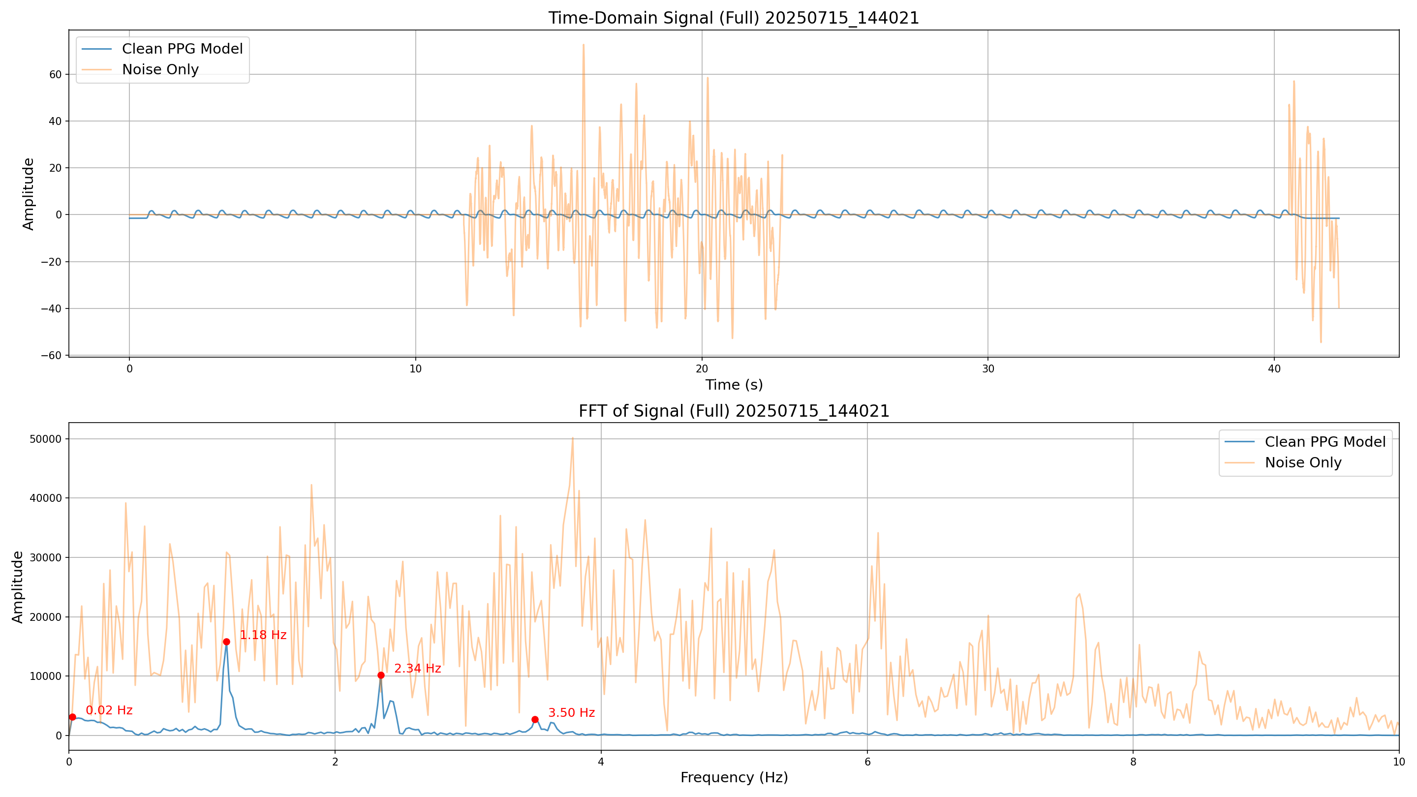Click the red 1.18 Hz peak marker
This screenshot has height=797, width=1417.
226,642
